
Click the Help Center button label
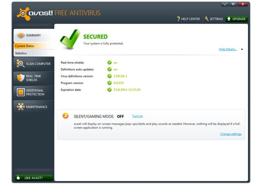(x=190, y=19)
